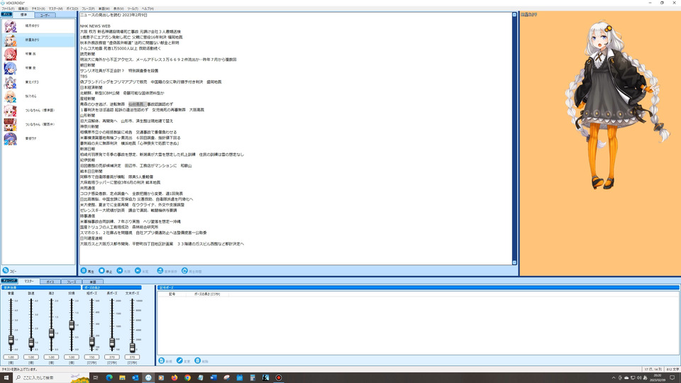This screenshot has height=383, width=681.
Task: Click the 音量 value input field
Action: (11, 357)
